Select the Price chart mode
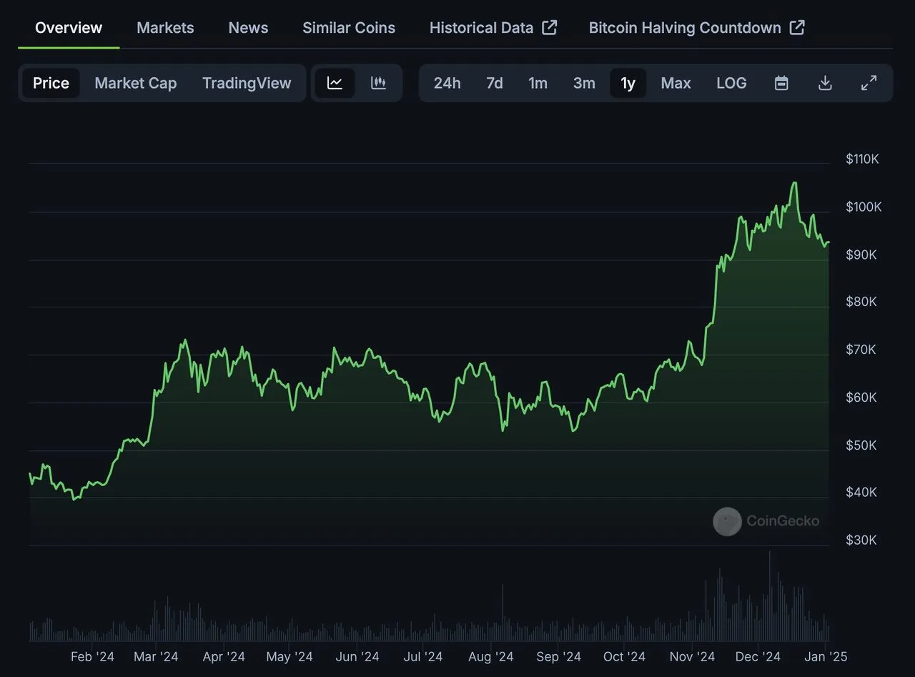 51,83
